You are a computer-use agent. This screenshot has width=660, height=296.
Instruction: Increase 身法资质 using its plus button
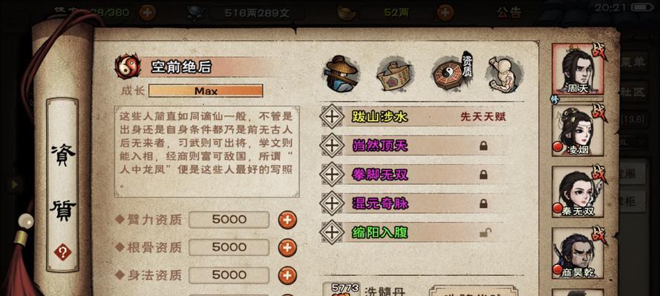287,275
